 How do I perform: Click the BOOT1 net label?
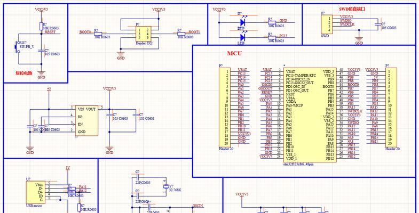(x=194, y=32)
